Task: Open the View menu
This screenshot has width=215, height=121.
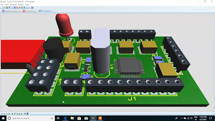Action: [x=6, y=5]
